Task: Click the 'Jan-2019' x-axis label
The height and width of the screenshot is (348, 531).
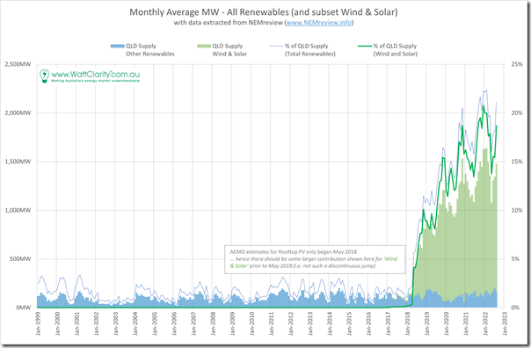Action: (427, 323)
